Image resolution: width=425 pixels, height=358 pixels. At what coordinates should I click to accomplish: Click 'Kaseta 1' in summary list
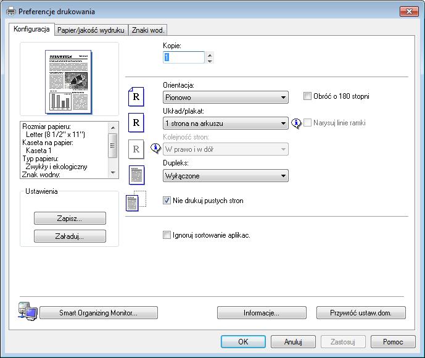pyautogui.click(x=38, y=151)
